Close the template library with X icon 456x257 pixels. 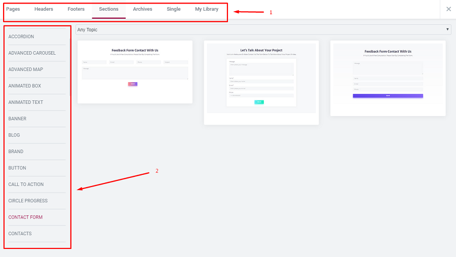click(x=448, y=9)
